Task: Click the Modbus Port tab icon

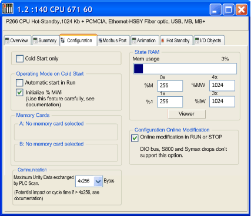Action: [x=101, y=41]
